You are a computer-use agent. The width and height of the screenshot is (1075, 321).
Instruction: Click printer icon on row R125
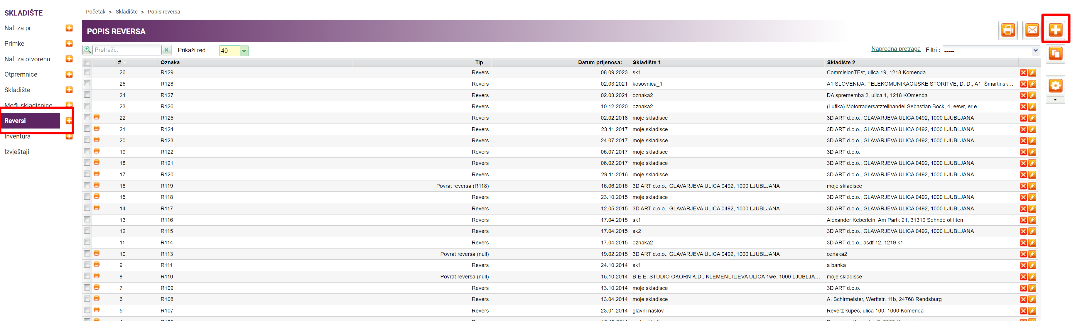pyautogui.click(x=97, y=117)
